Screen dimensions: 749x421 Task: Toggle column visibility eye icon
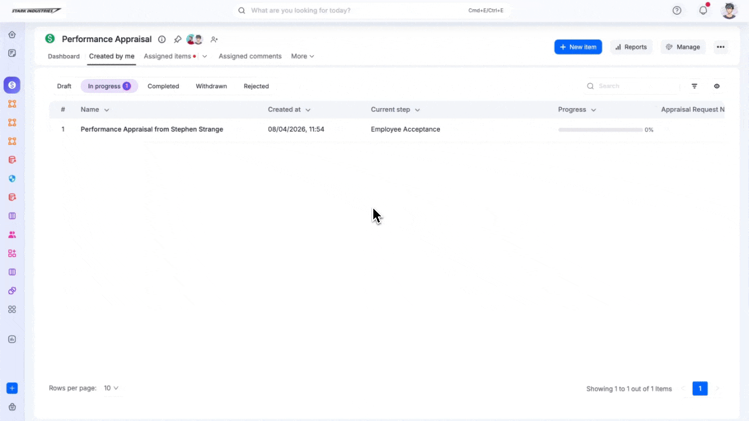click(x=717, y=86)
